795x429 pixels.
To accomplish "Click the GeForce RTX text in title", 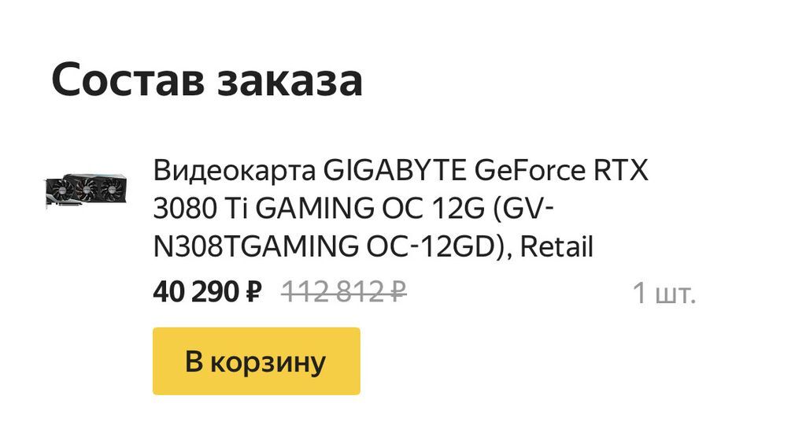I will [x=561, y=170].
